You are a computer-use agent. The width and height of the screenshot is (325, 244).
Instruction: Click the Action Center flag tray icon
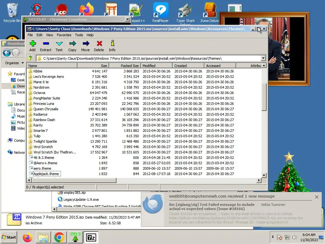click(279, 237)
